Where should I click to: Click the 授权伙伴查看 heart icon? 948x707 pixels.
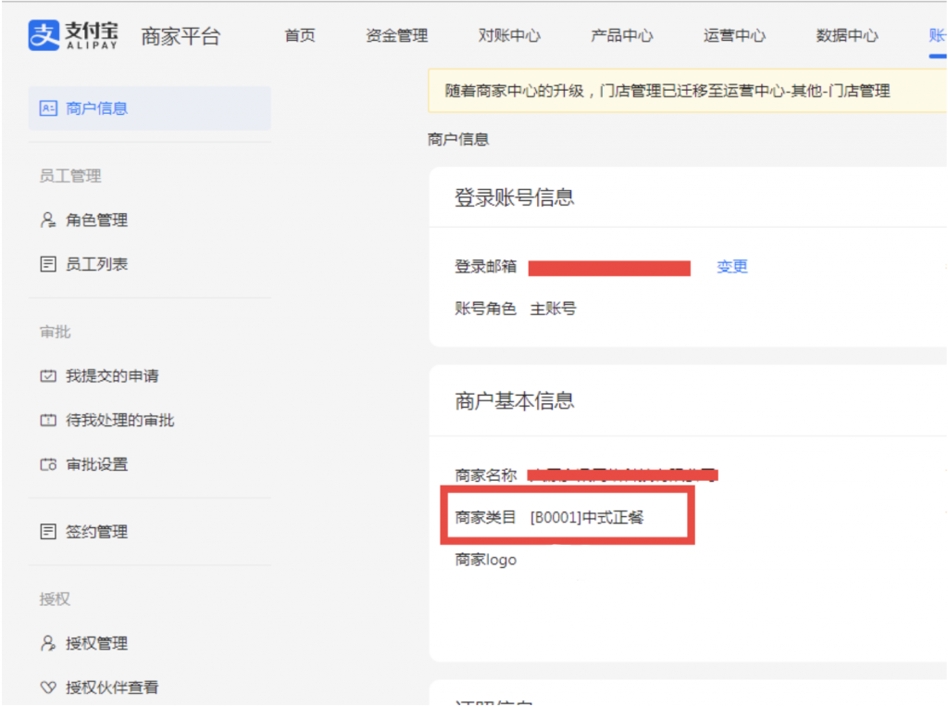[x=47, y=688]
